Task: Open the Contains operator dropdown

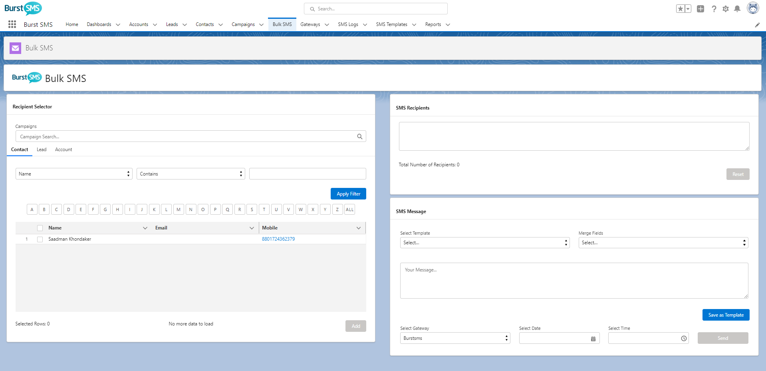Action: 191,174
